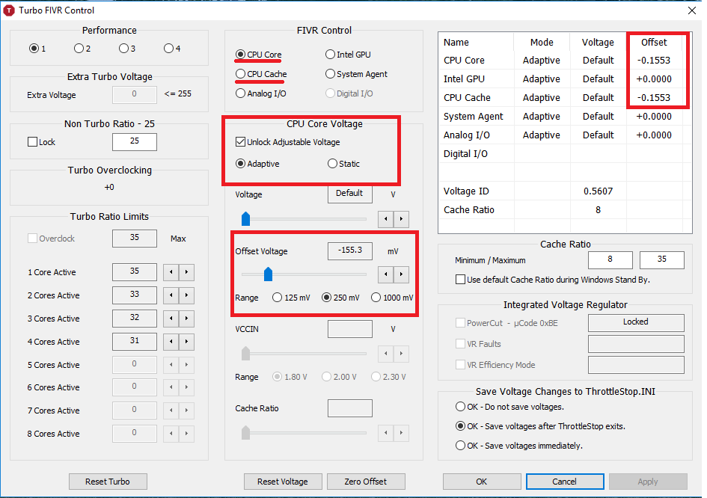This screenshot has height=498, width=707.
Task: Click the Non Turbo Ratio input field
Action: pos(135,141)
